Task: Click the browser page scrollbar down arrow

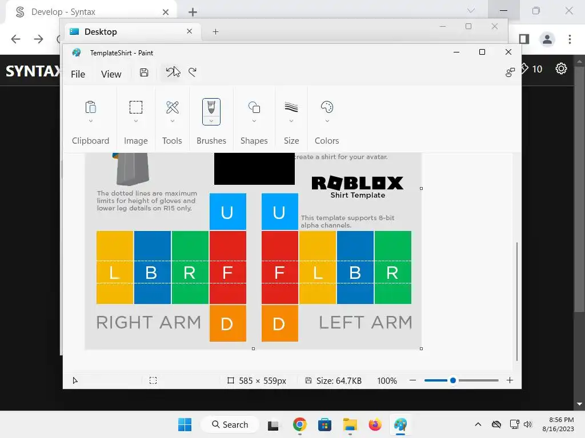Action: pos(579,404)
